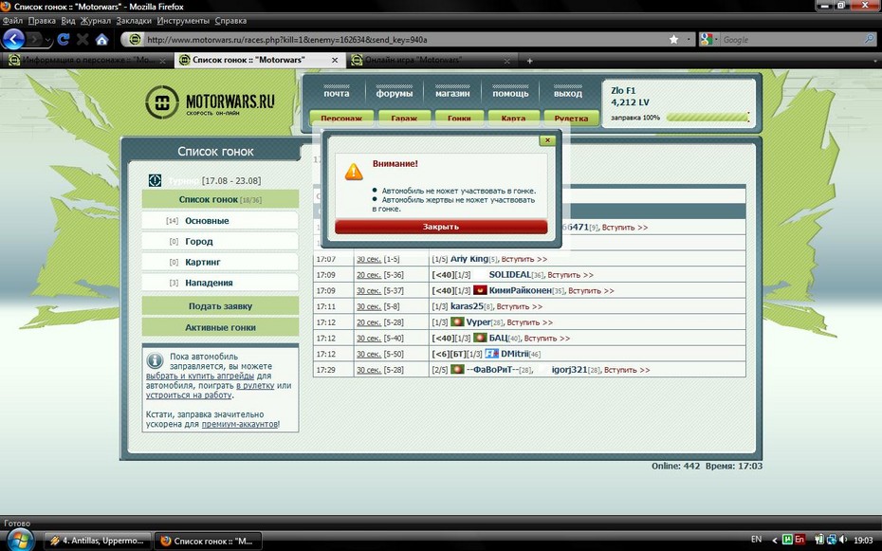The width and height of the screenshot is (882, 551).
Task: Follow the в рулетку link
Action: (x=255, y=386)
